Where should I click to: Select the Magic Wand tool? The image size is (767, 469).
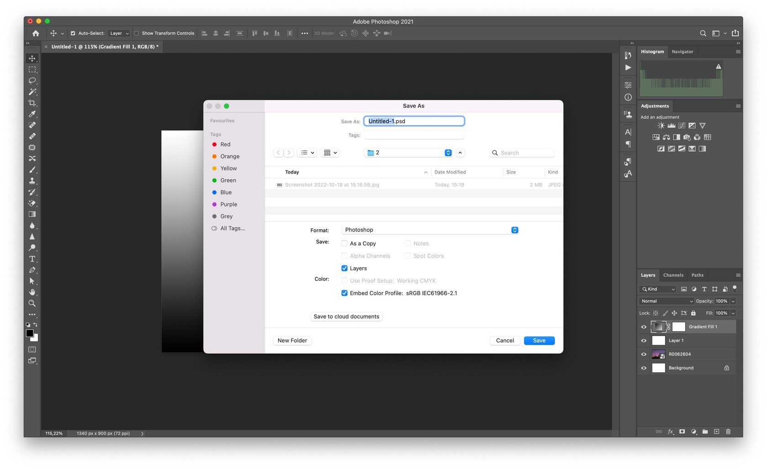pos(32,92)
